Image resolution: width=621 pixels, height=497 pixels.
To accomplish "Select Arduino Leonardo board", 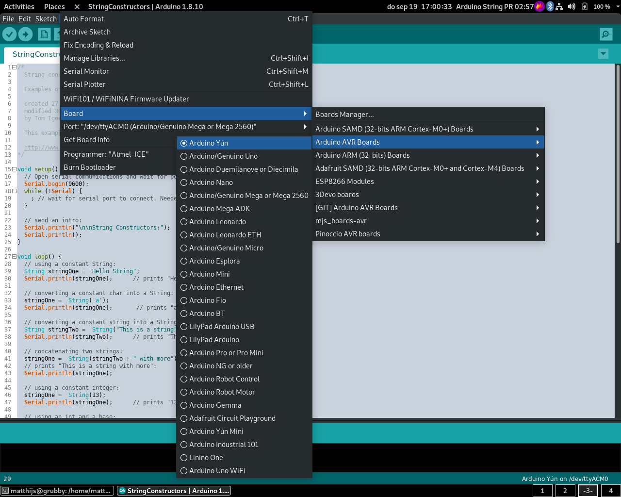I will 244,222.
